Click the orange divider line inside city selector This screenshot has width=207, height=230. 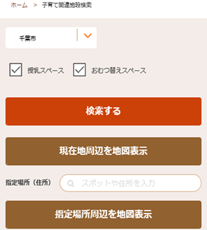pyautogui.click(x=77, y=35)
